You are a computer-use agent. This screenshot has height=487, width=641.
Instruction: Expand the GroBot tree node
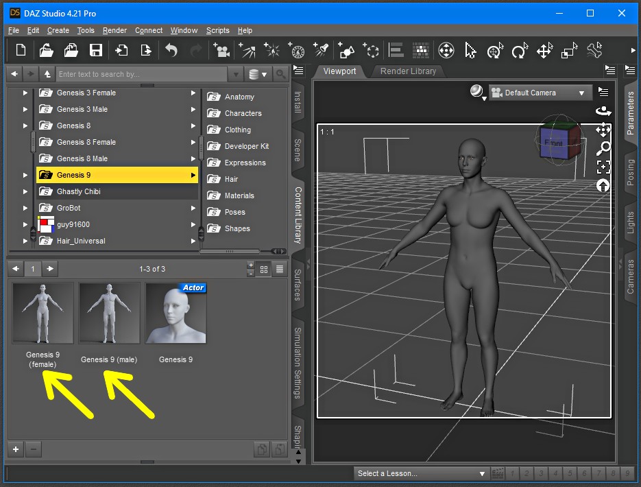point(25,208)
